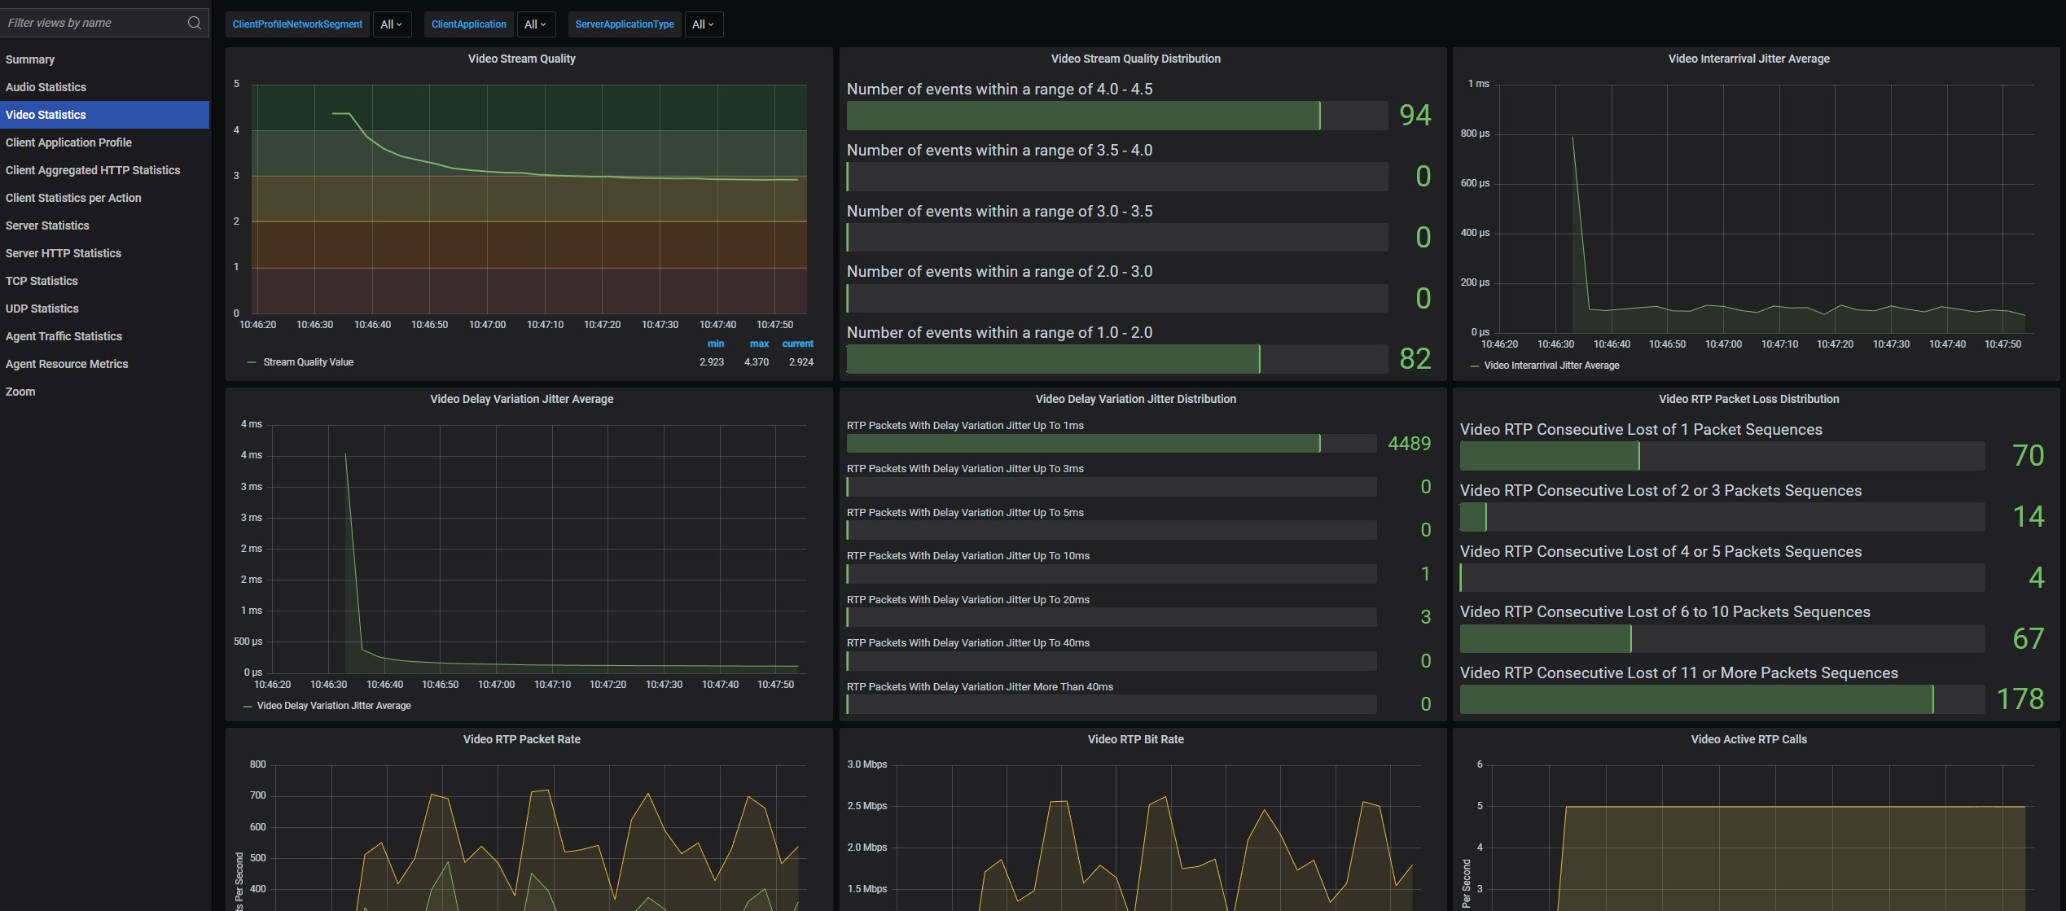The height and width of the screenshot is (911, 2066).
Task: Focus the Filter views by name field
Action: [90, 23]
